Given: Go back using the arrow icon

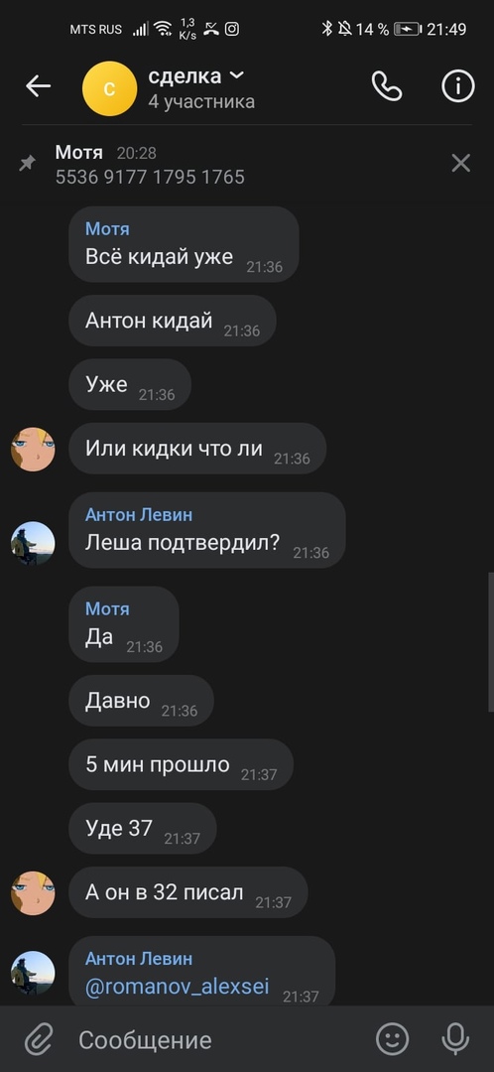Looking at the screenshot, I should [x=39, y=86].
